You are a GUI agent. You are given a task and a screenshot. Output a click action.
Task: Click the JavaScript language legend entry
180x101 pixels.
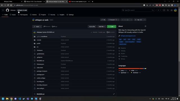click(136, 73)
